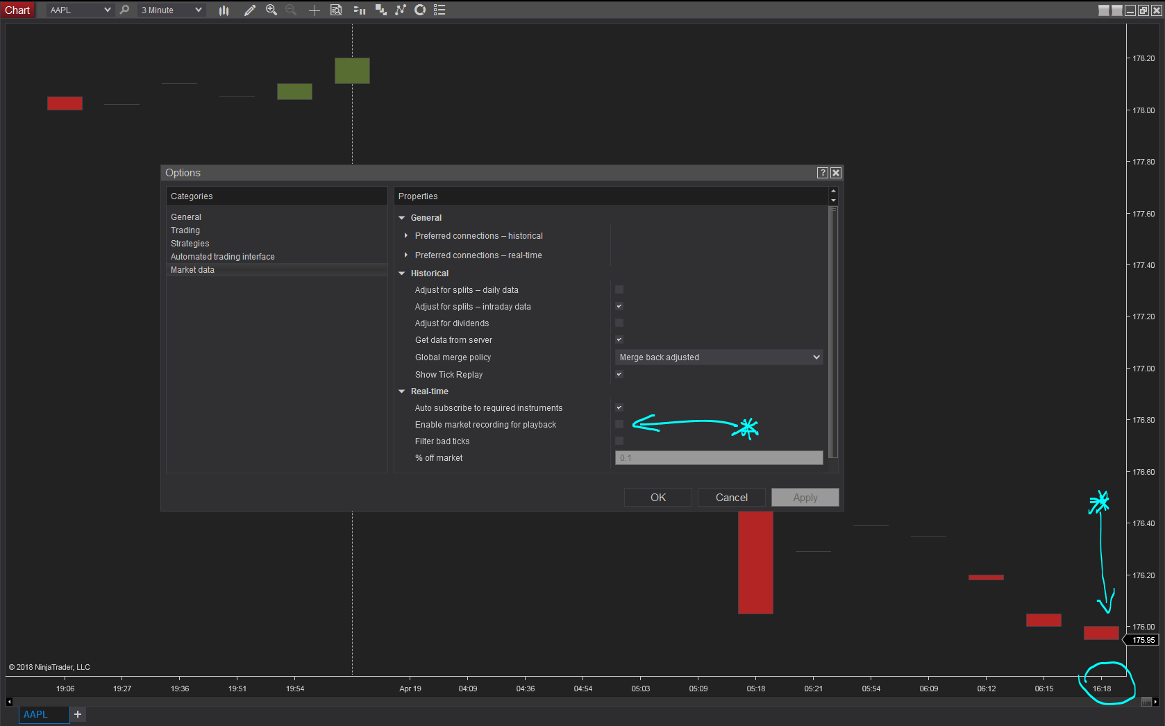
Task: Open the AAPL instrument dropdown
Action: coord(80,10)
